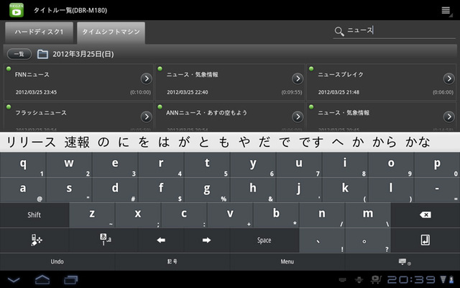Open the overflow menu icon at top right

446,9
